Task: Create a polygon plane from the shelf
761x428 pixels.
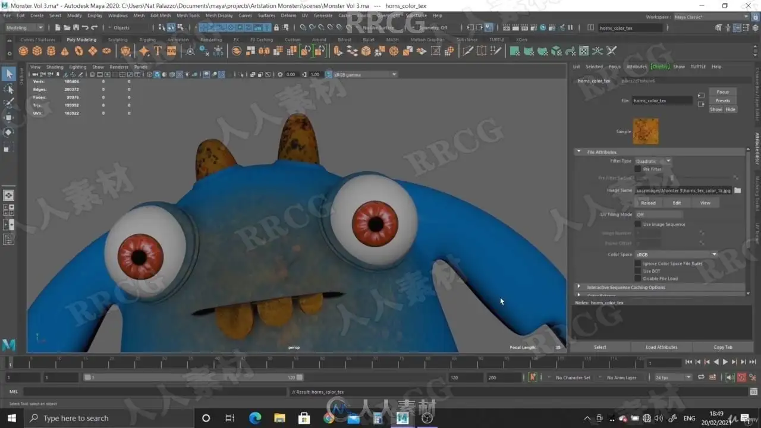Action: tap(93, 51)
